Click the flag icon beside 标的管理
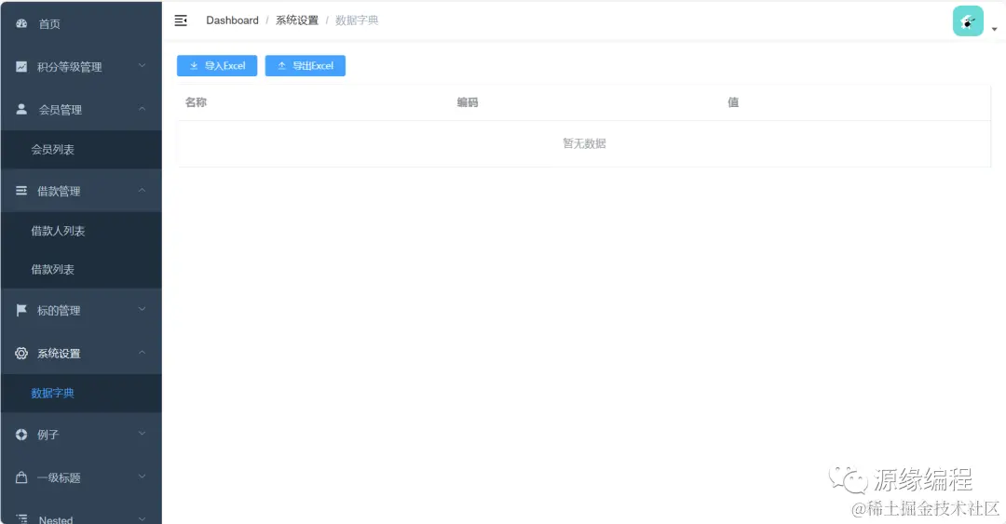The height and width of the screenshot is (524, 1006). (x=21, y=310)
